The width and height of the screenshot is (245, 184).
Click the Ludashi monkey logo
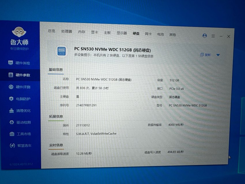pos(19,32)
